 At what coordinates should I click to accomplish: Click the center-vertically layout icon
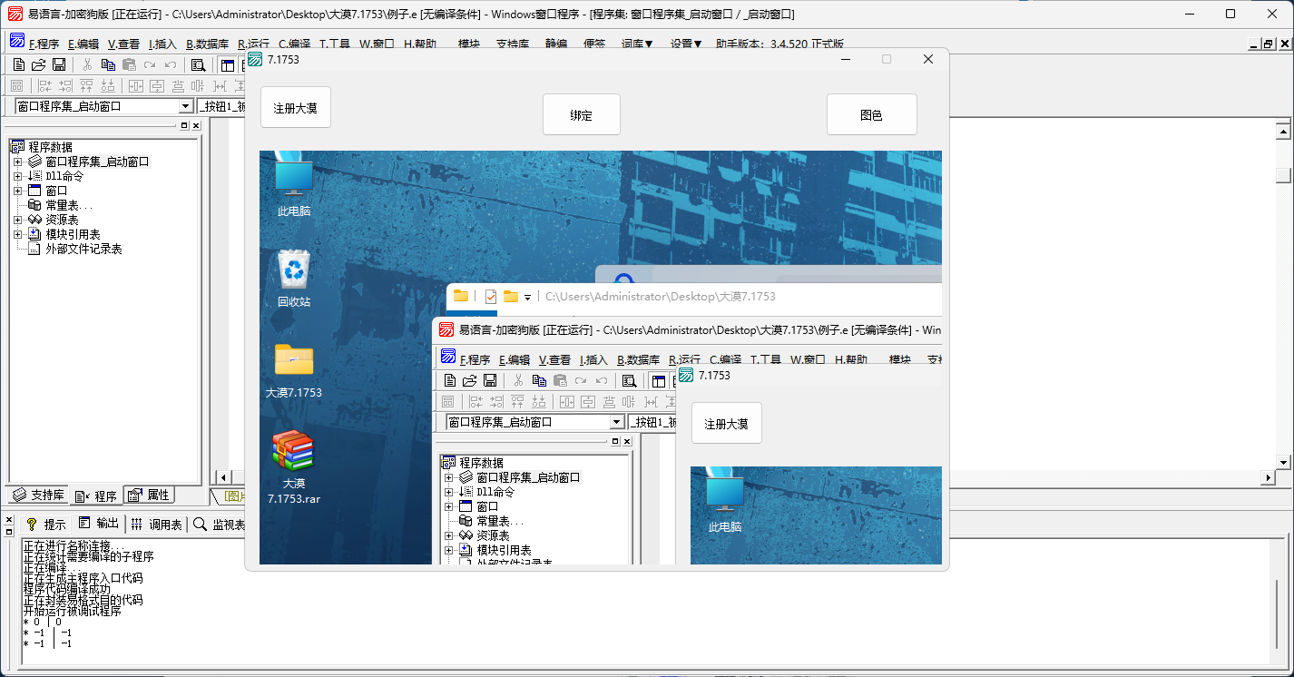point(157,86)
